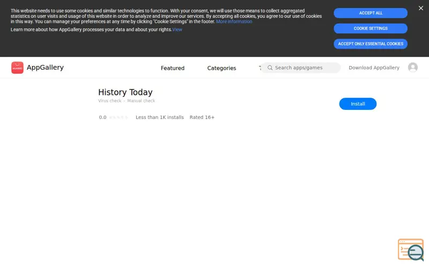Image resolution: width=429 pixels, height=268 pixels.
Task: Click the page inspector icon at bottom right
Action: coord(411,250)
